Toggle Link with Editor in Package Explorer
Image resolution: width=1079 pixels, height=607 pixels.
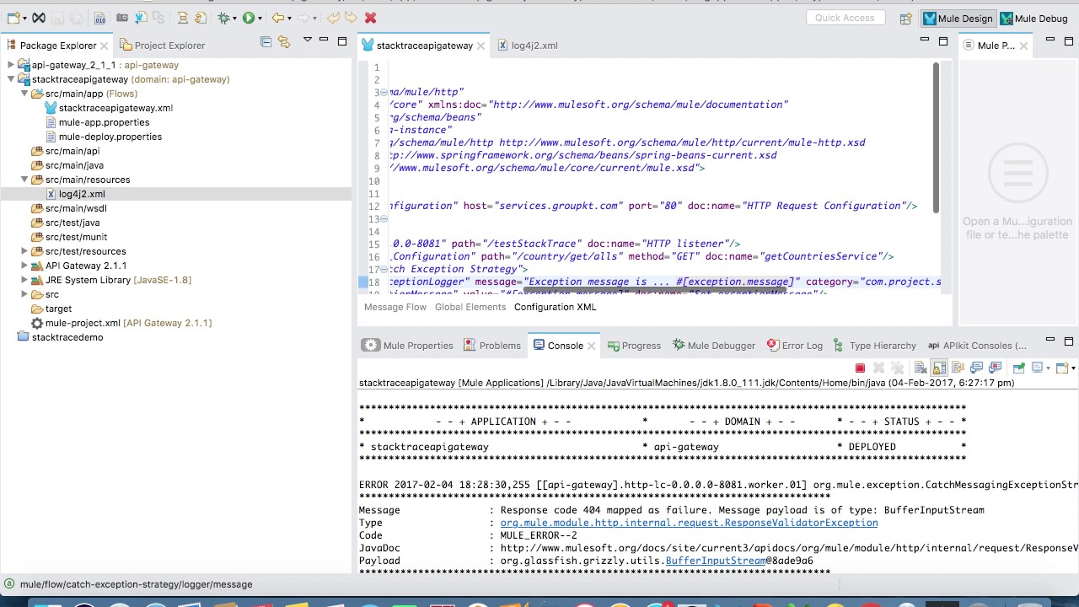(x=284, y=41)
